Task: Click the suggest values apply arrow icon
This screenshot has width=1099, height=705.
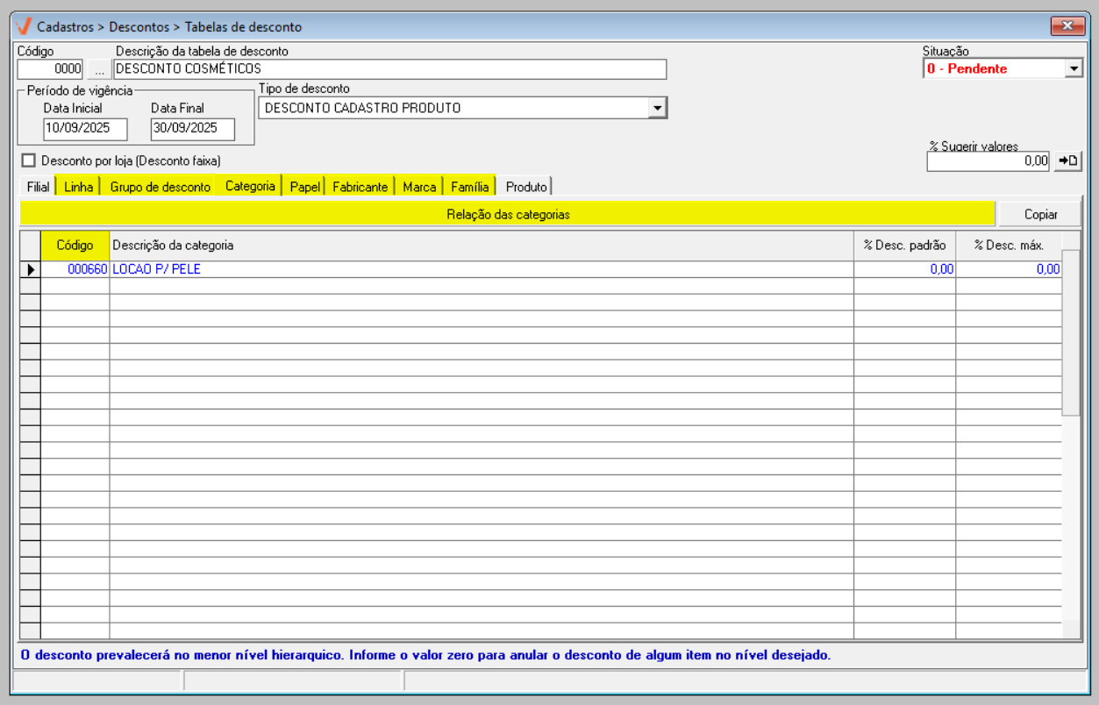Action: coord(1067,161)
